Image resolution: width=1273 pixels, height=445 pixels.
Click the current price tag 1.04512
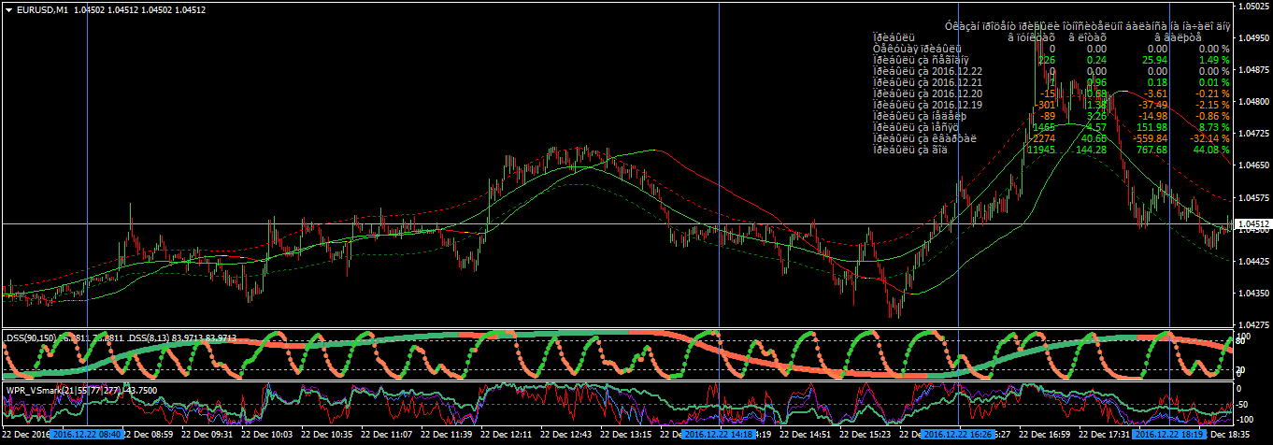click(x=1252, y=224)
